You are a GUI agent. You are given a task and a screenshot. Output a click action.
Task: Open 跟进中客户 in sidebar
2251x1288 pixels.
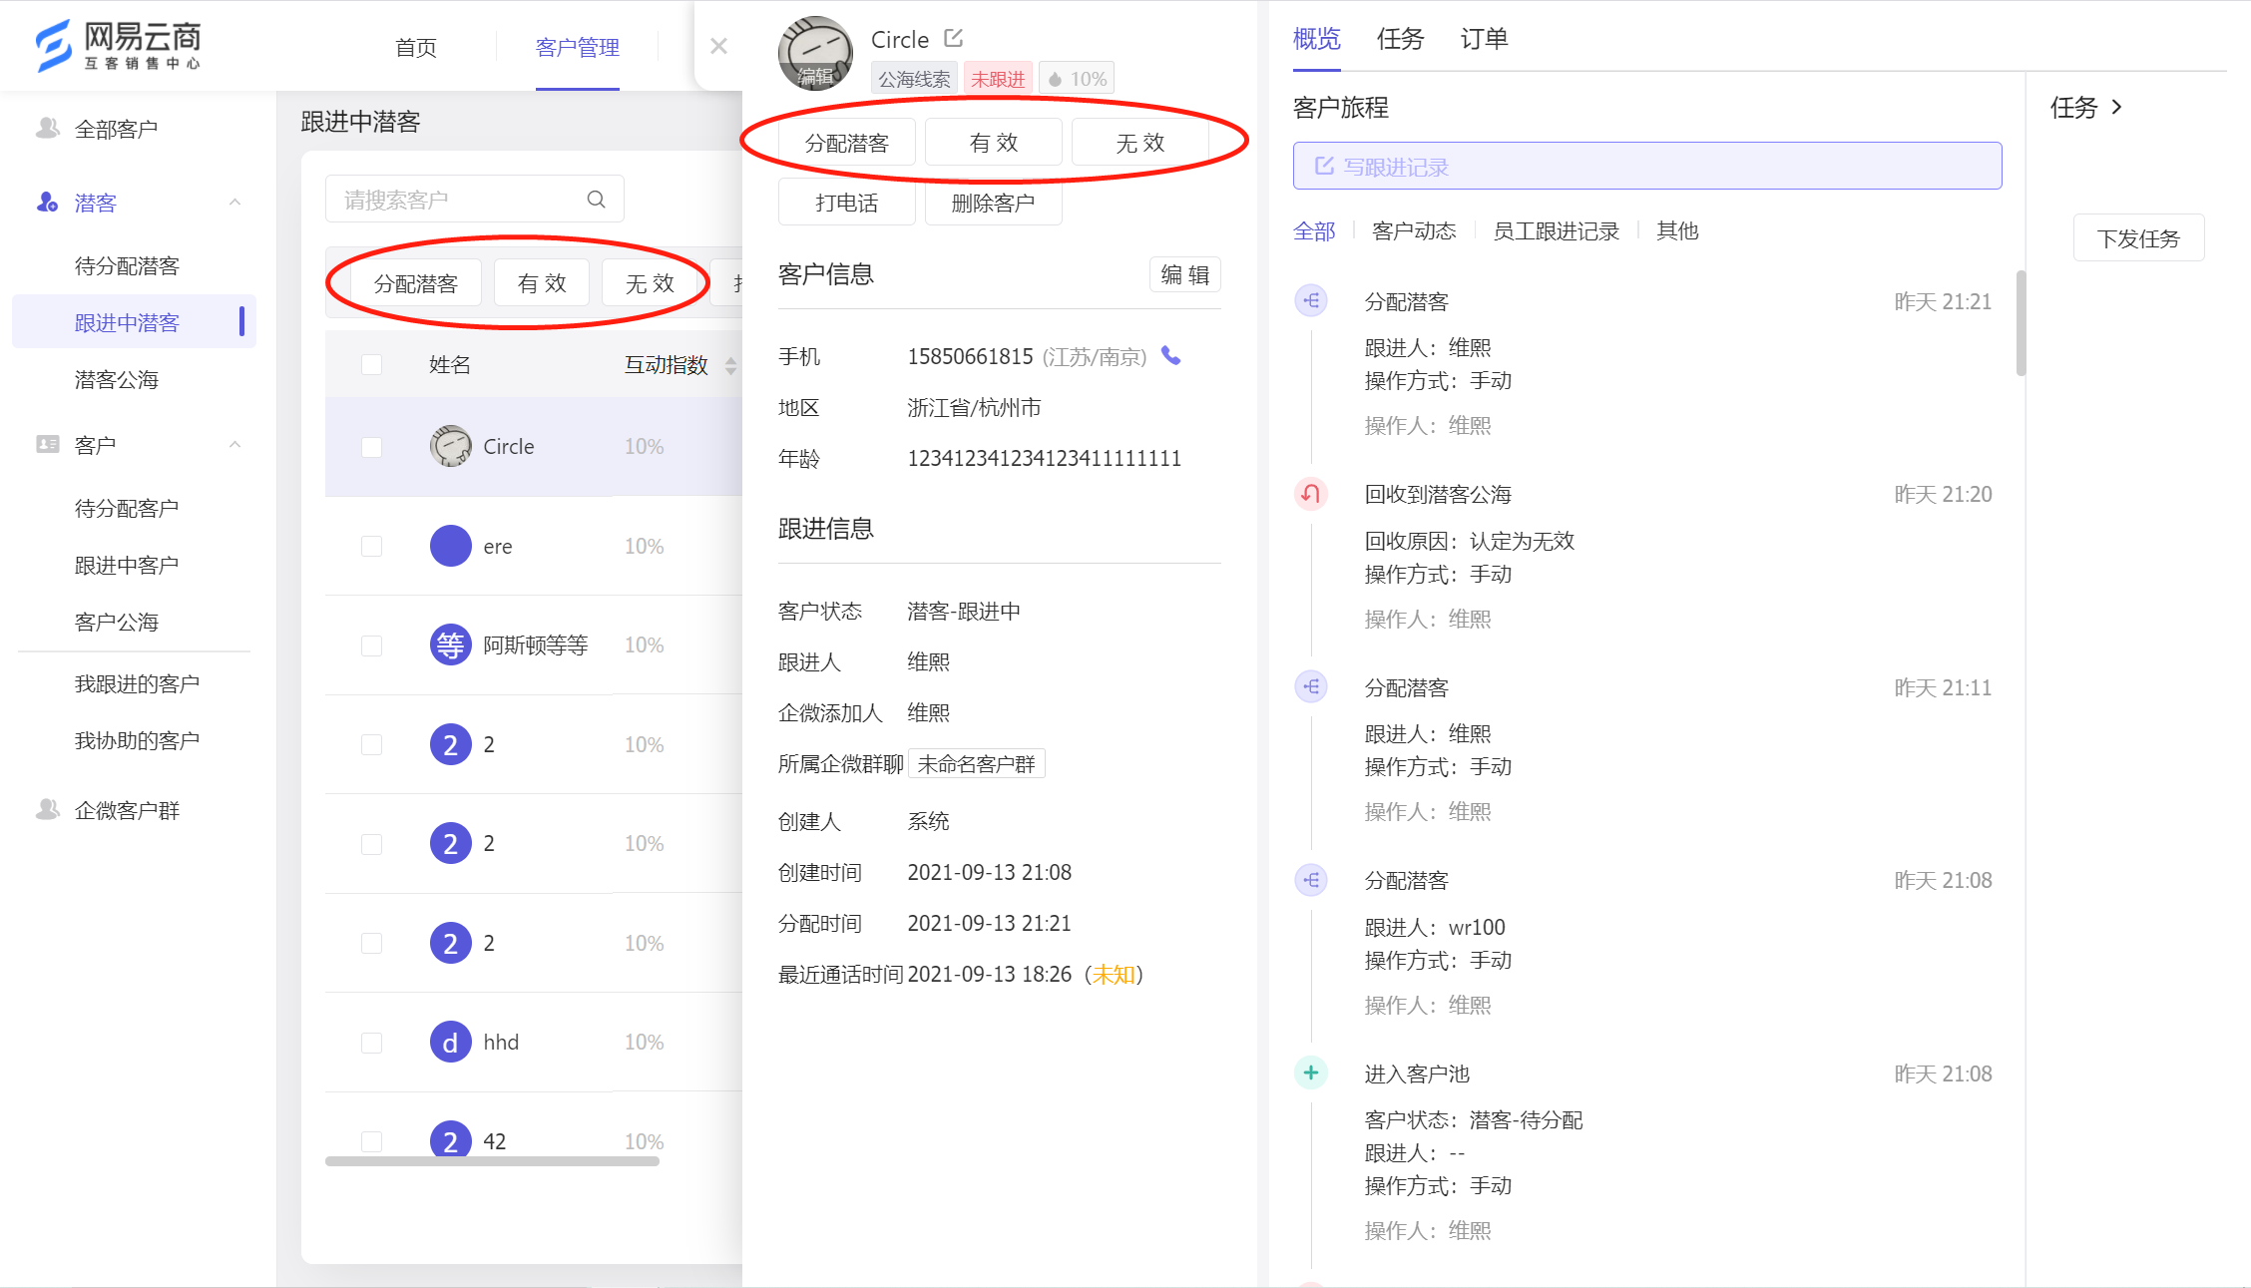(x=127, y=565)
